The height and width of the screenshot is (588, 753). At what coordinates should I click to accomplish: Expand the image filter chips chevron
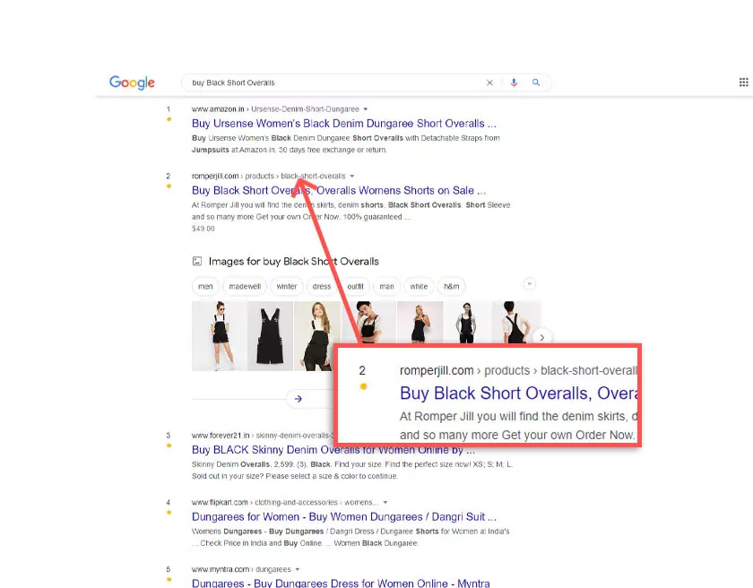tap(529, 284)
